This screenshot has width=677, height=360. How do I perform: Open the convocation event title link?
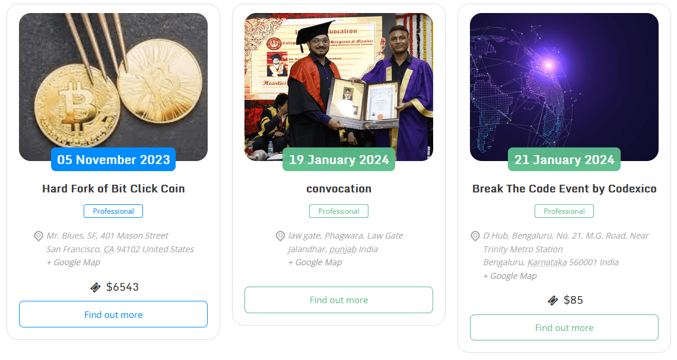tap(339, 189)
